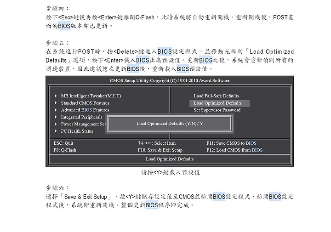Expand the Standard CMOS Features arrow
Screen dimensions: 331x232
(x=56, y=103)
